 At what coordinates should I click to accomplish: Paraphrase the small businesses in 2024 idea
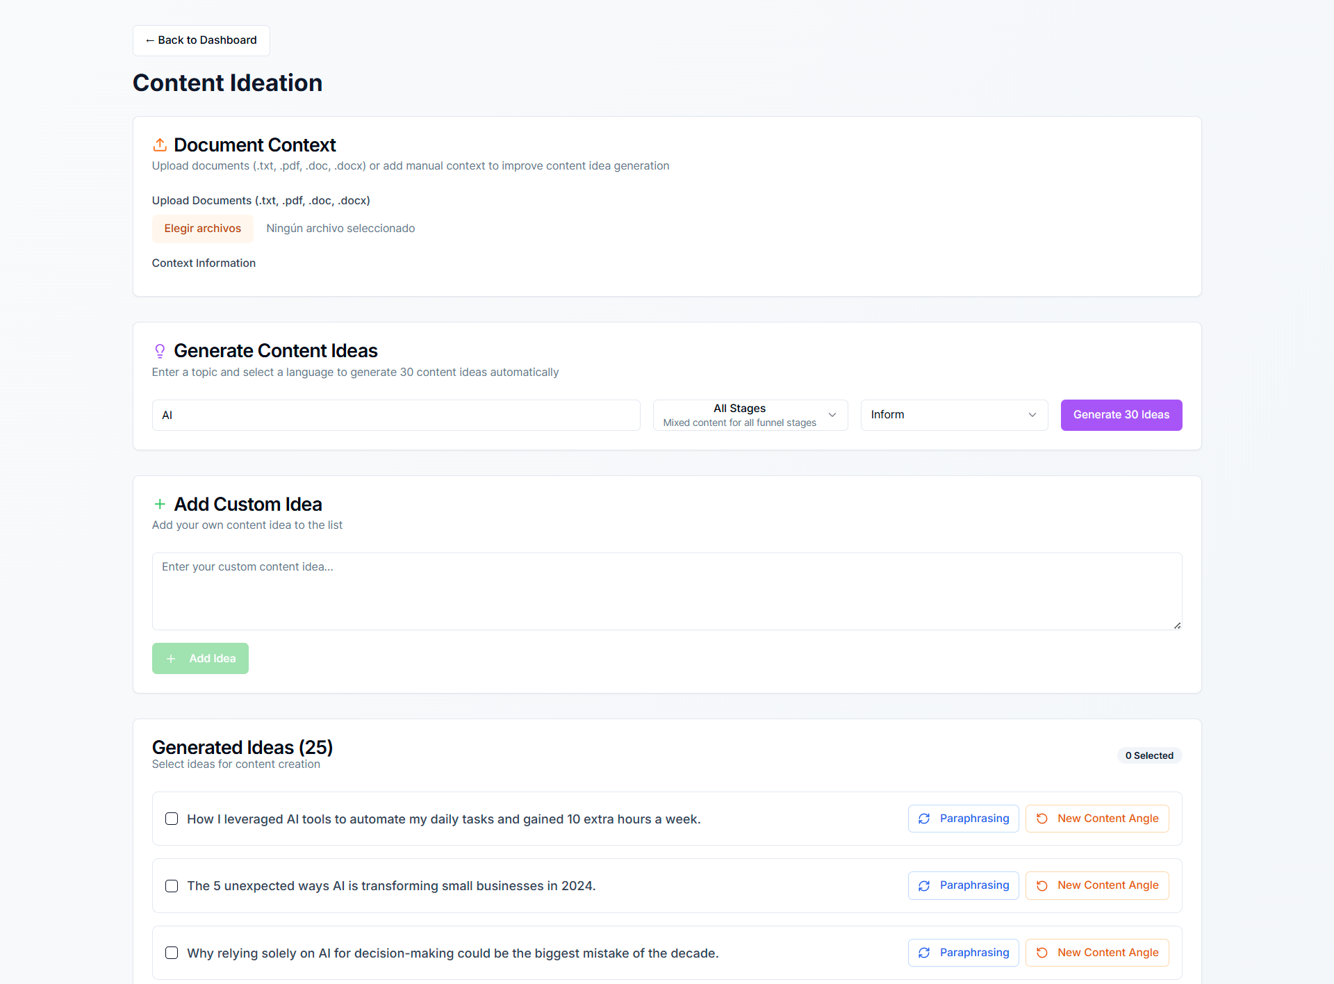coord(963,885)
